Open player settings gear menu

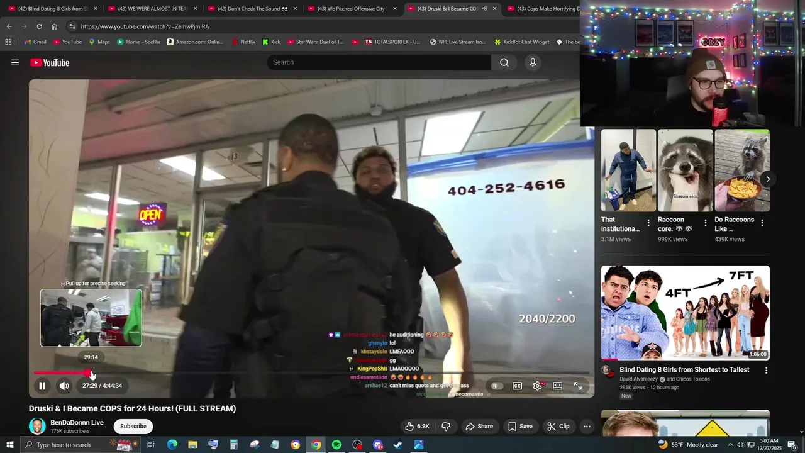tap(538, 386)
